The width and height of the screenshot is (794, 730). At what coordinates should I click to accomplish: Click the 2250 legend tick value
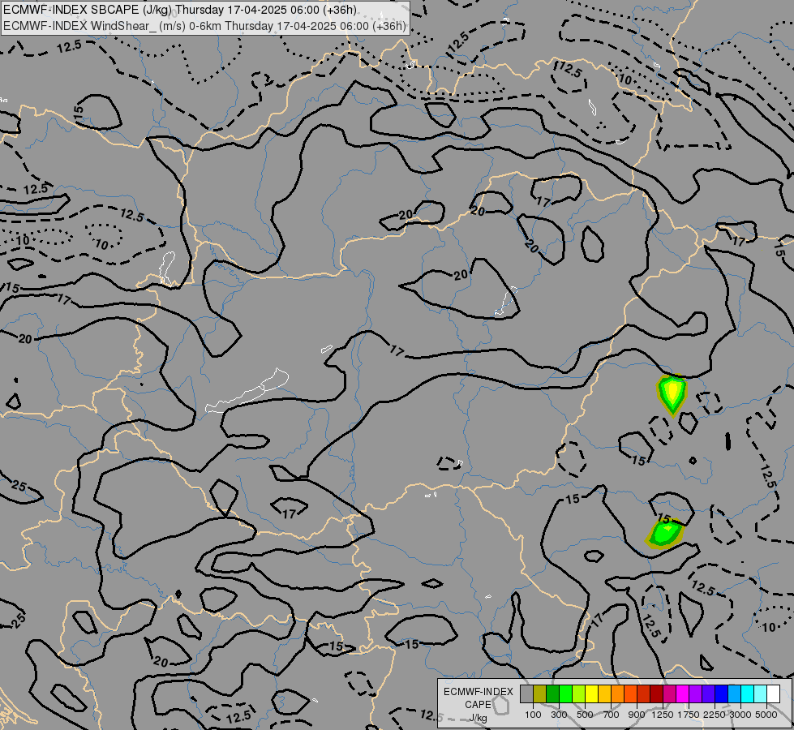tap(715, 715)
